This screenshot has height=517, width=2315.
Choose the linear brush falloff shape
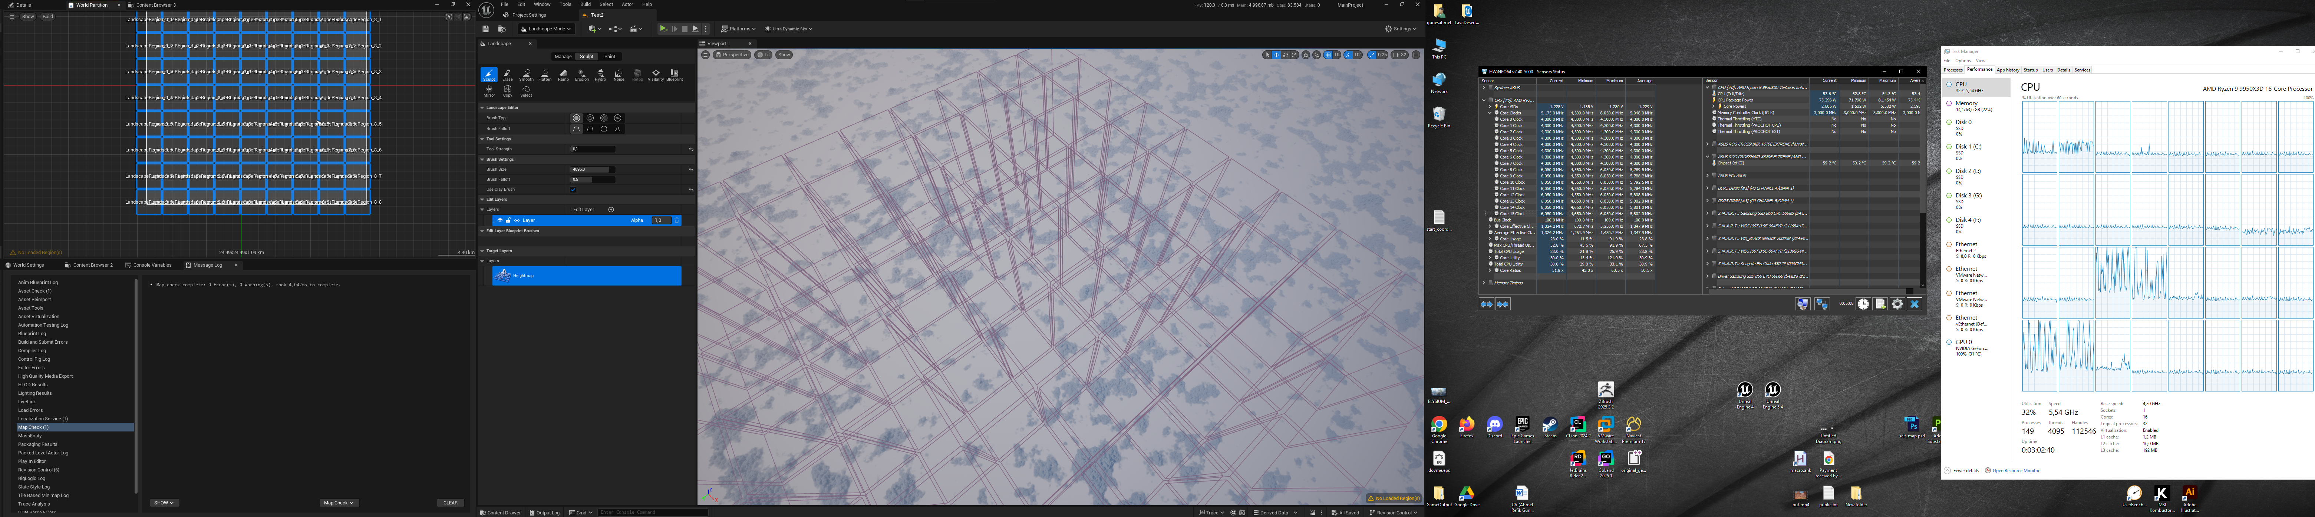tap(590, 129)
